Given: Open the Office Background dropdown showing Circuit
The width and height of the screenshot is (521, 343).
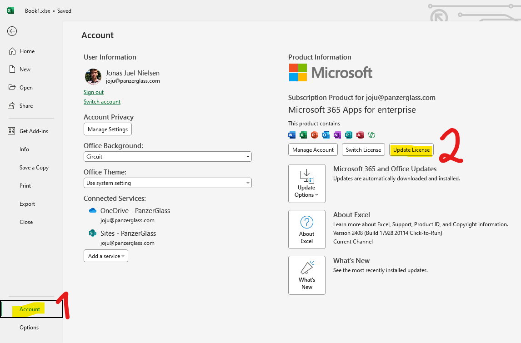Looking at the screenshot, I should coord(167,156).
